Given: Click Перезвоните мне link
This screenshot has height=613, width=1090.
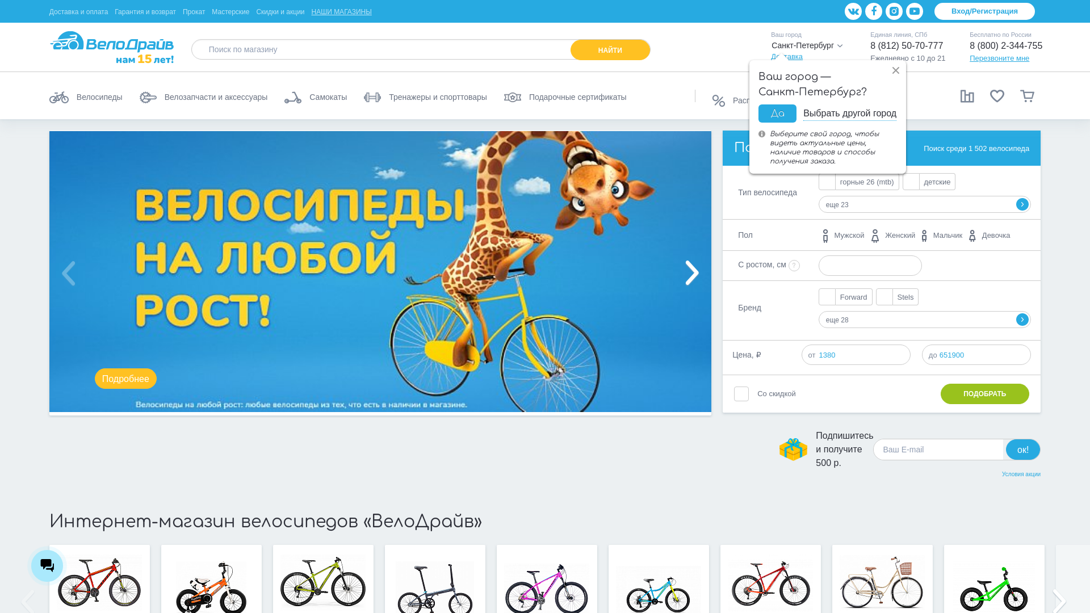Looking at the screenshot, I should click(999, 58).
